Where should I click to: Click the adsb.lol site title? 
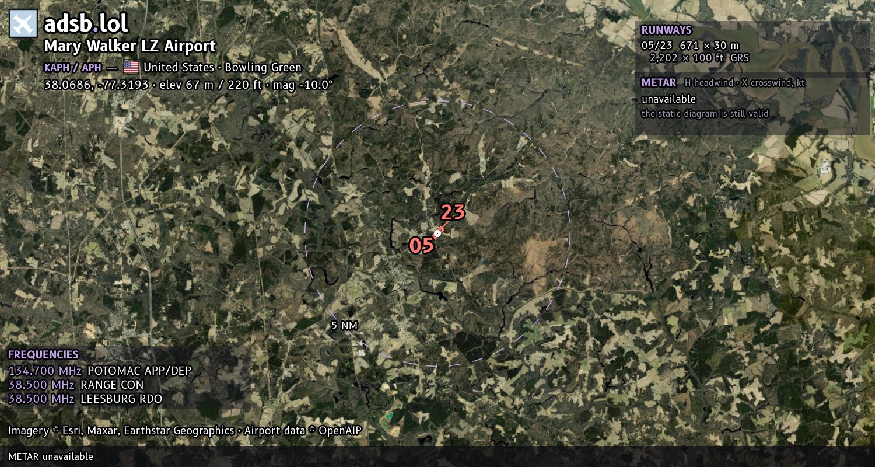pos(86,24)
